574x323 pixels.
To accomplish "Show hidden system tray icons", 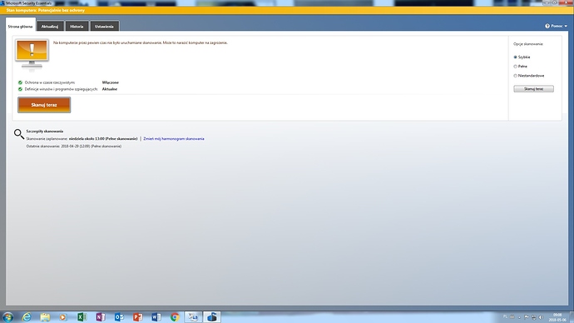I will click(x=519, y=317).
